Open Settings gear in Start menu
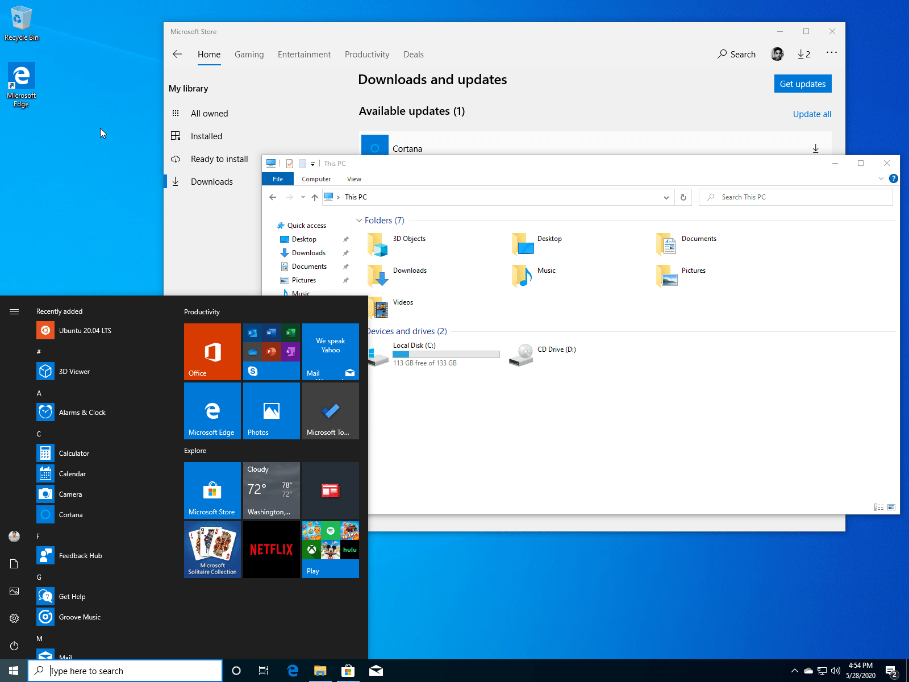909x682 pixels. pos(14,618)
